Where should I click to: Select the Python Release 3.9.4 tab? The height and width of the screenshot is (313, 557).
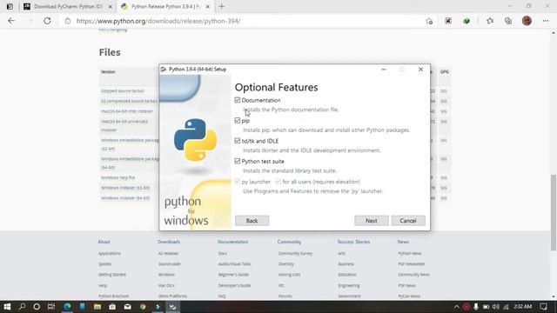click(165, 6)
